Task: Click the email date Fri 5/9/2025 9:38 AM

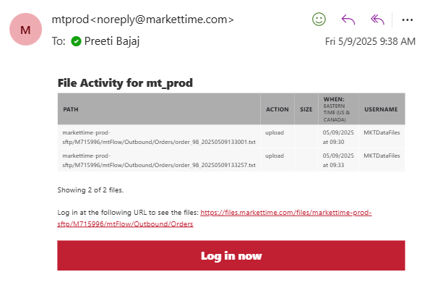Action: [370, 41]
